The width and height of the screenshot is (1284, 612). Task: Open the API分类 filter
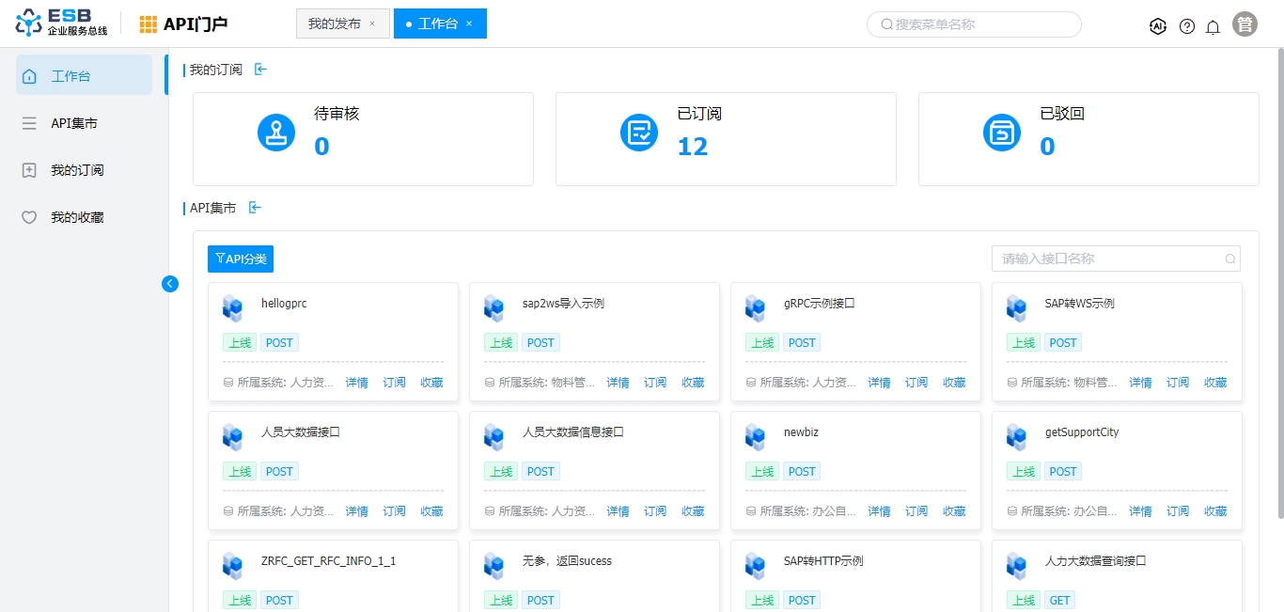click(x=241, y=259)
